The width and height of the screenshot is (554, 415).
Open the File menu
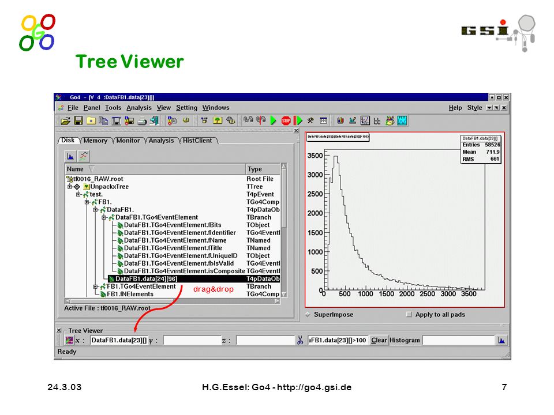coord(73,108)
